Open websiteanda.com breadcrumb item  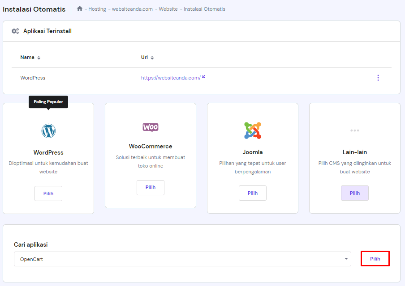[132, 9]
